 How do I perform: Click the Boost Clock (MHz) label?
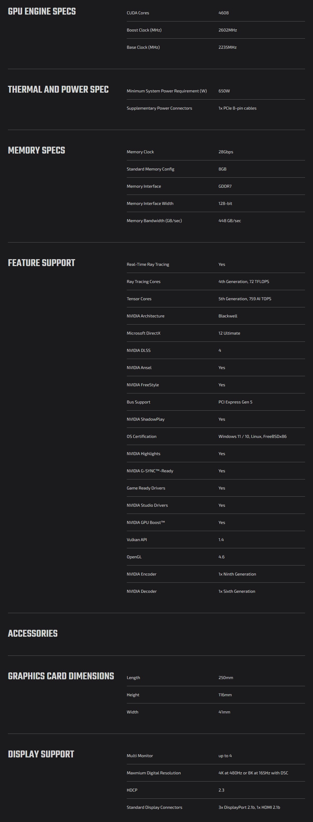coord(144,30)
